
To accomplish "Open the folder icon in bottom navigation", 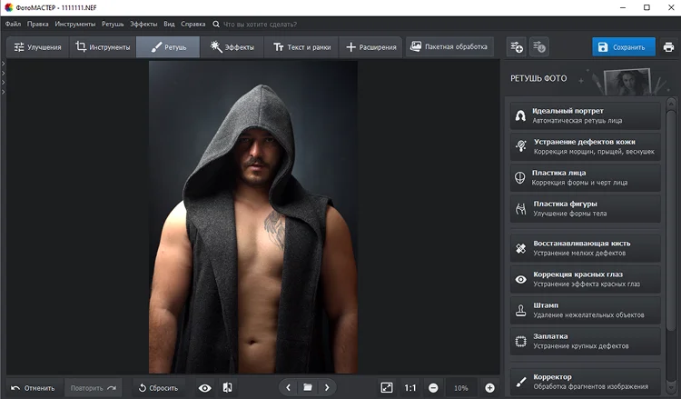I will [308, 388].
